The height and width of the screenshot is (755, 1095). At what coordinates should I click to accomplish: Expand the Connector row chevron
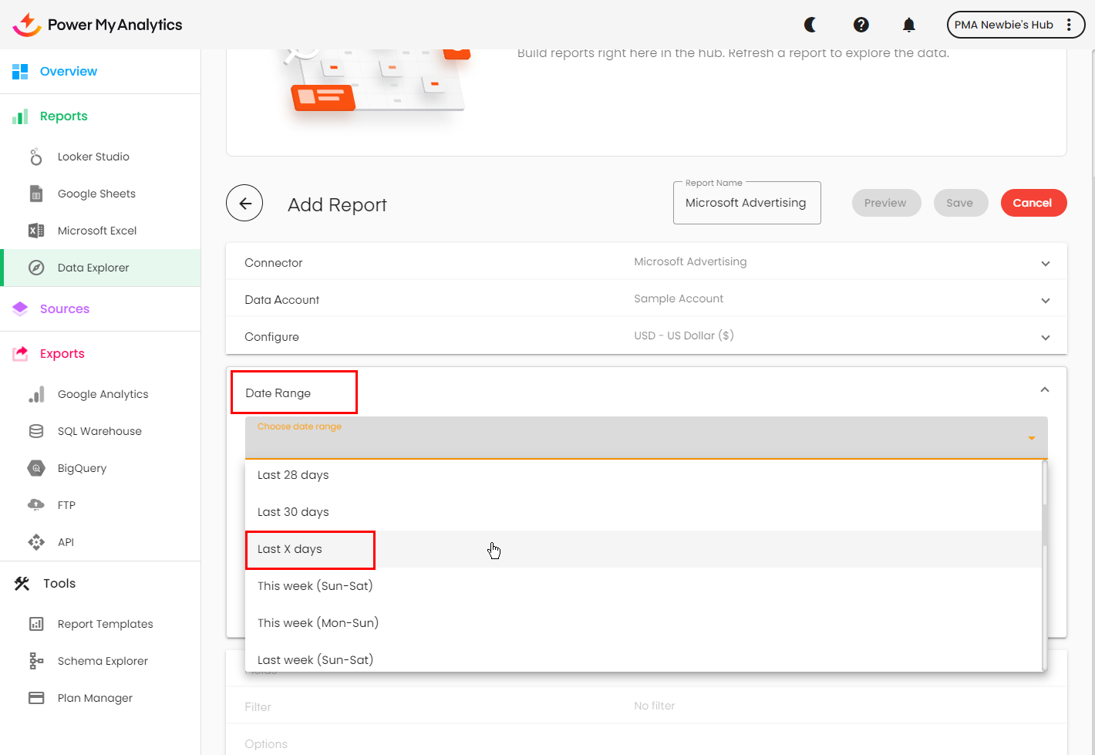[1046, 264]
